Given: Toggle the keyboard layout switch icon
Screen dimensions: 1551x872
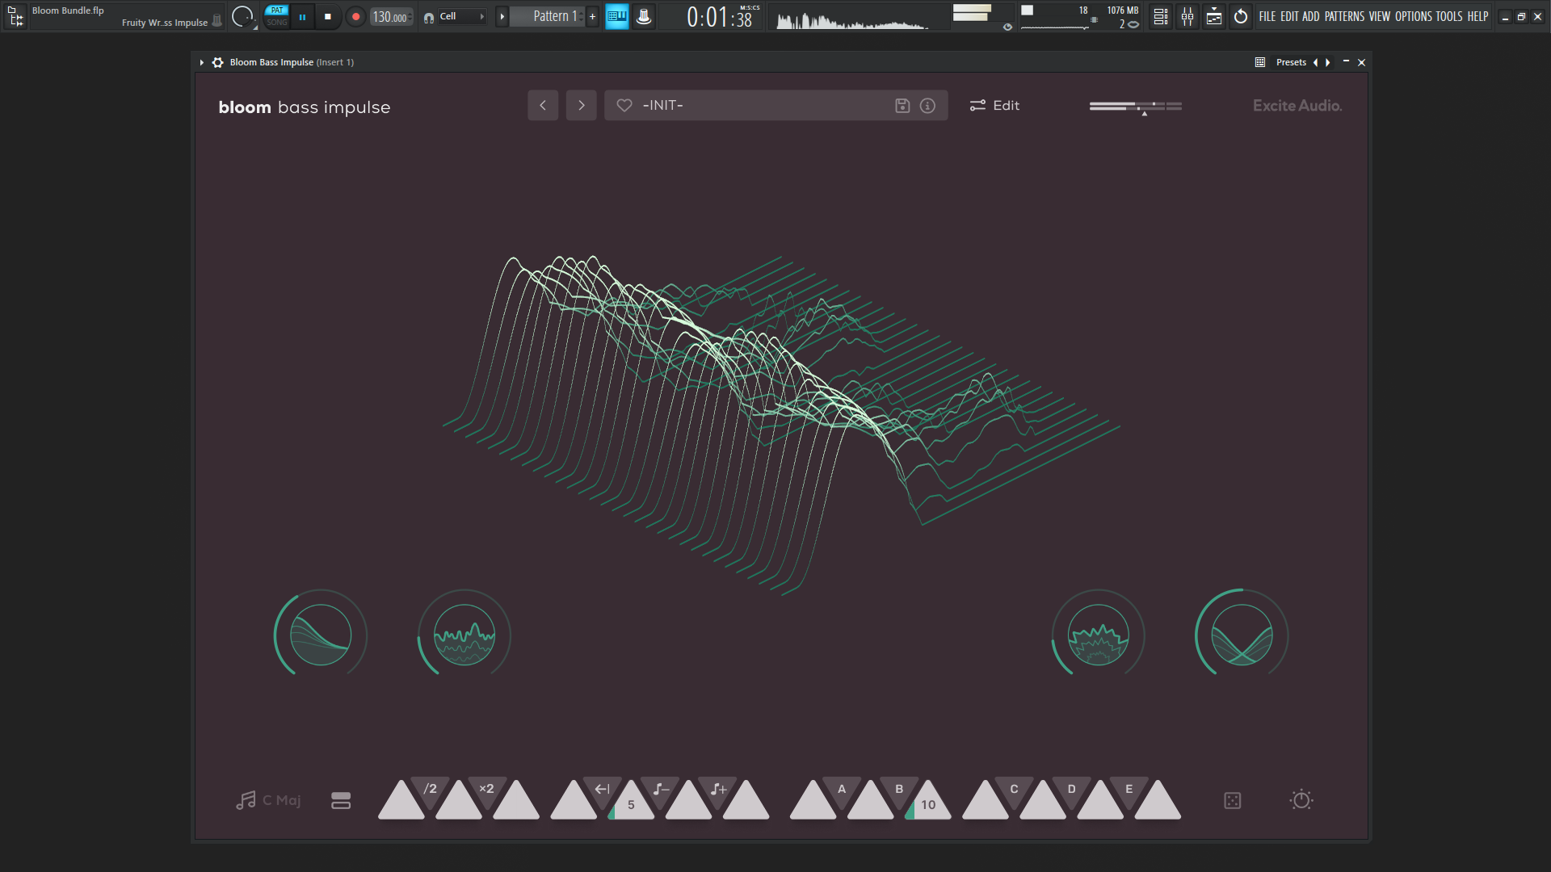Looking at the screenshot, I should 341,800.
